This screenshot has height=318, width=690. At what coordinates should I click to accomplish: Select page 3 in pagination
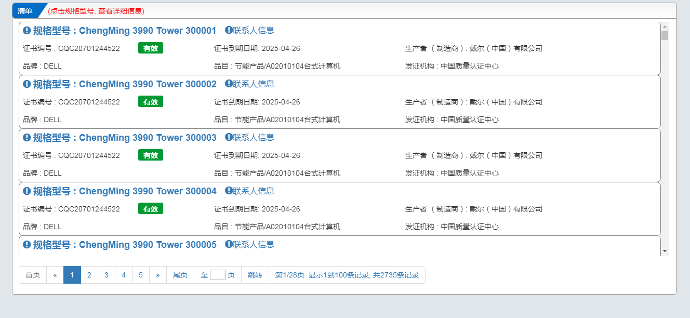point(107,275)
